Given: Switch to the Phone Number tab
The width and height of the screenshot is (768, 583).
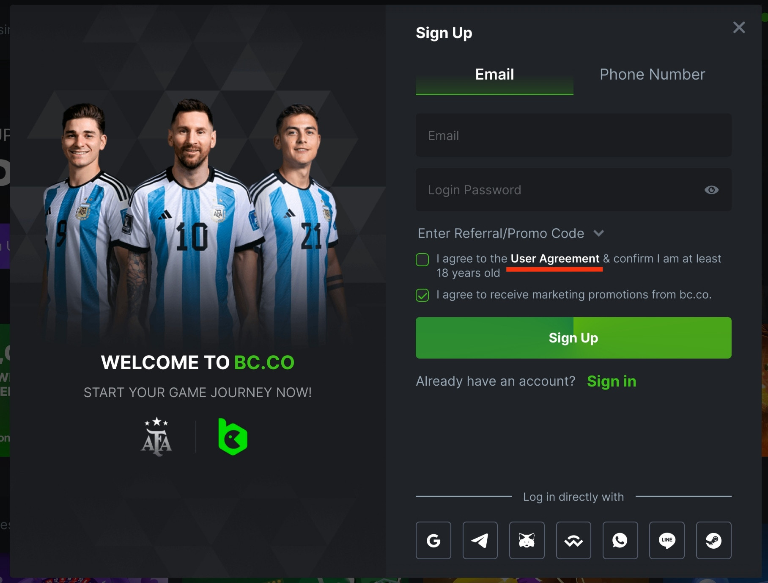Looking at the screenshot, I should coord(653,75).
